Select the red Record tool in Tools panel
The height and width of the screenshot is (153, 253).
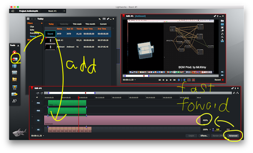(14, 52)
